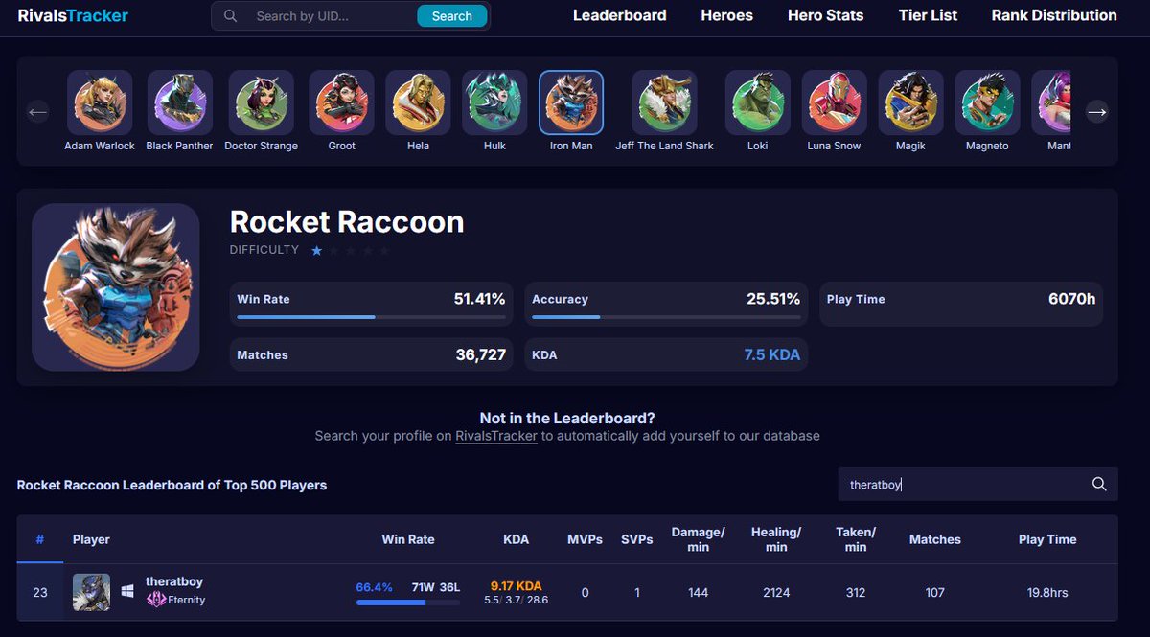Click the 6070h play time value
Screen dimensions: 1150x637
coord(1071,299)
